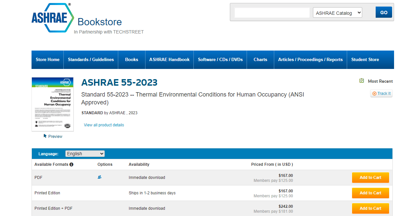Click the Standard 55-2023 cover thumbnail
Image resolution: width=398 pixels, height=216 pixels.
[53, 104]
